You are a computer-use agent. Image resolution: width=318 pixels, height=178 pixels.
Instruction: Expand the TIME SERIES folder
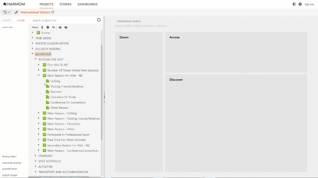coord(32,38)
